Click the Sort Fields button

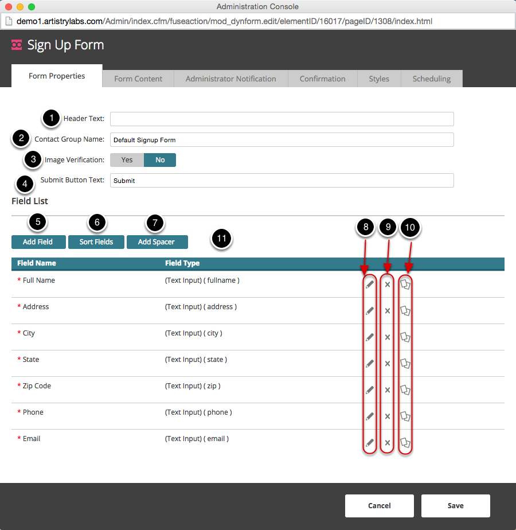(96, 242)
